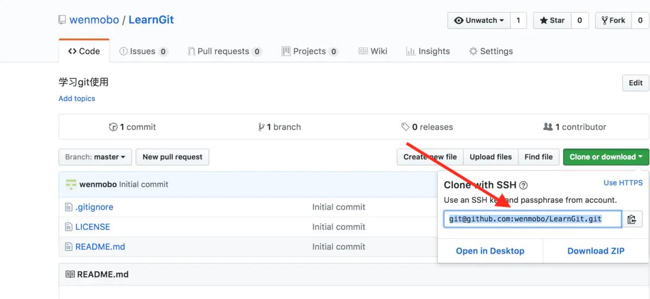The image size is (650, 299).
Task: Open the Branch: master dropdown
Action: tap(95, 157)
